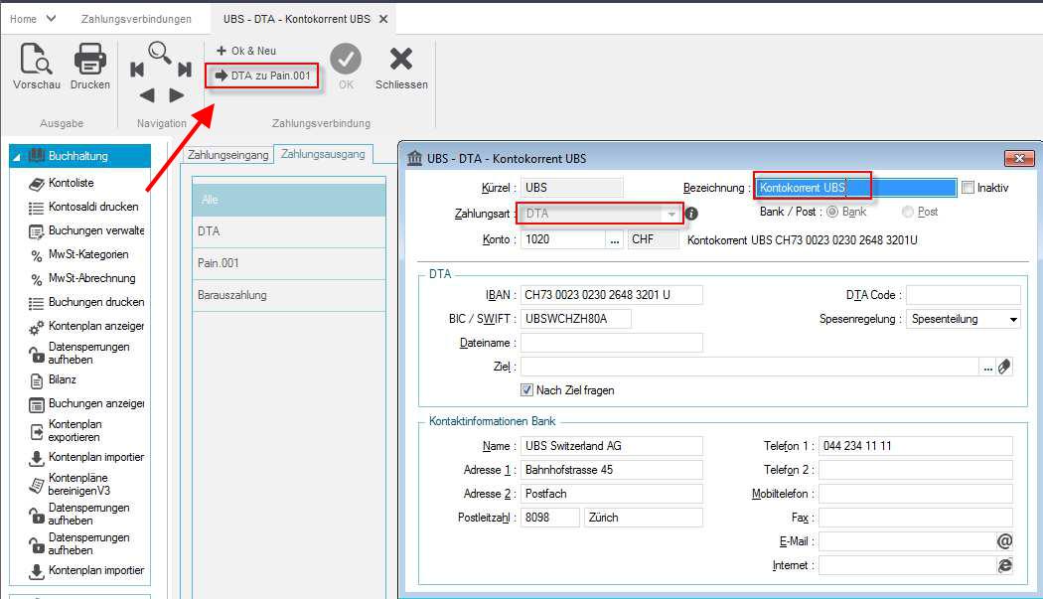Open Kontoliste in the Buchhaltung sidebar

click(x=72, y=183)
